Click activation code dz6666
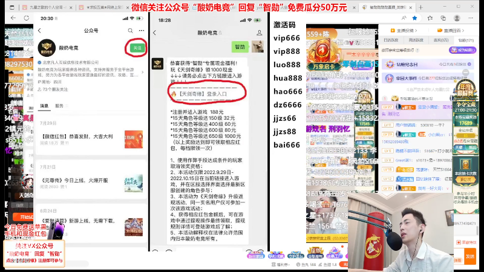 click(288, 105)
